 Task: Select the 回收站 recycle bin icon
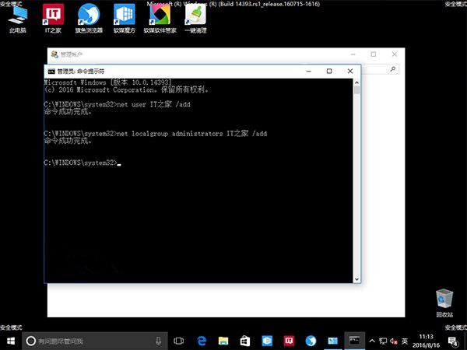[x=444, y=300]
